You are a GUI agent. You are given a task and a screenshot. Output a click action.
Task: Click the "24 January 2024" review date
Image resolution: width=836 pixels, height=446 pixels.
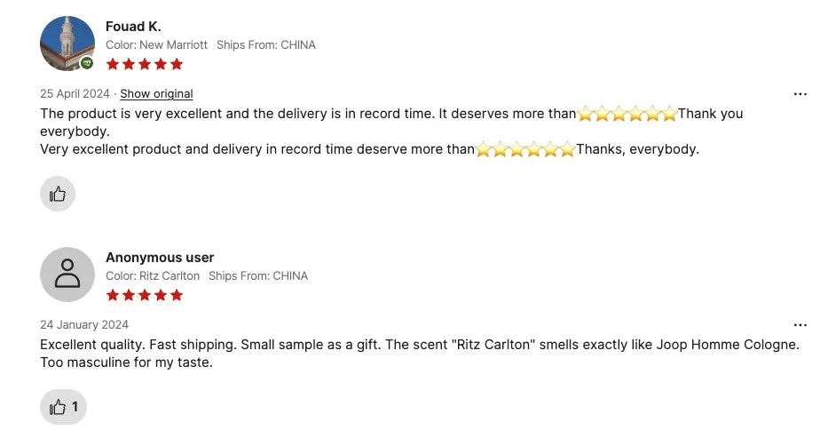click(84, 325)
